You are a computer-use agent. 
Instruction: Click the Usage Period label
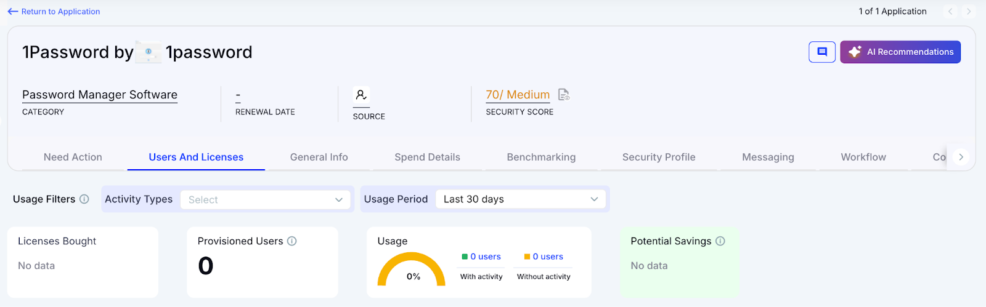(x=396, y=199)
